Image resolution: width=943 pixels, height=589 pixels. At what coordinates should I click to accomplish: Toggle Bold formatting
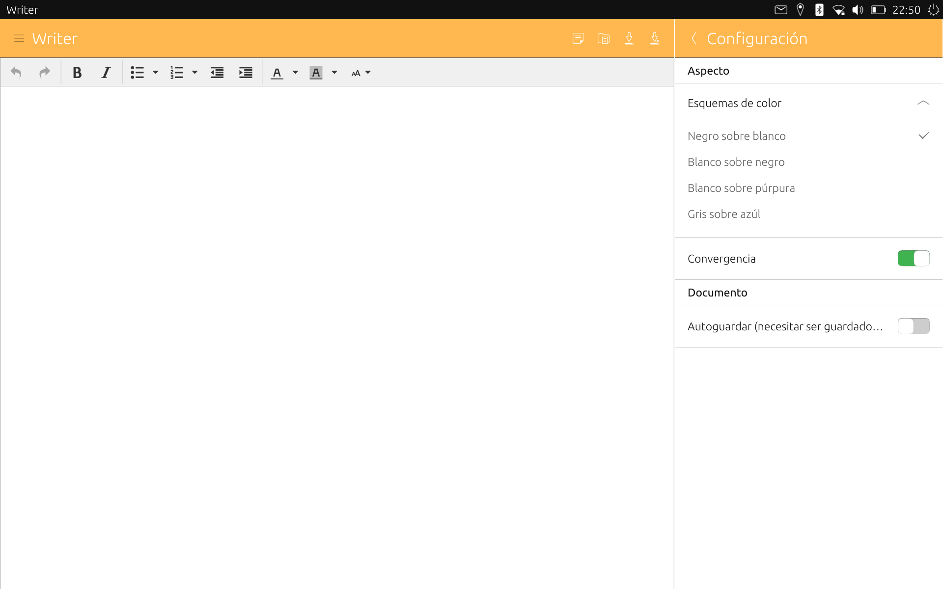(77, 73)
